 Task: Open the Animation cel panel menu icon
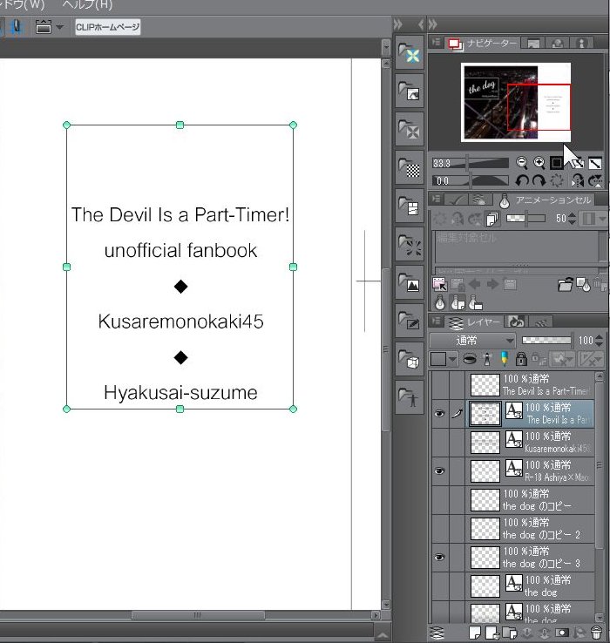point(436,199)
